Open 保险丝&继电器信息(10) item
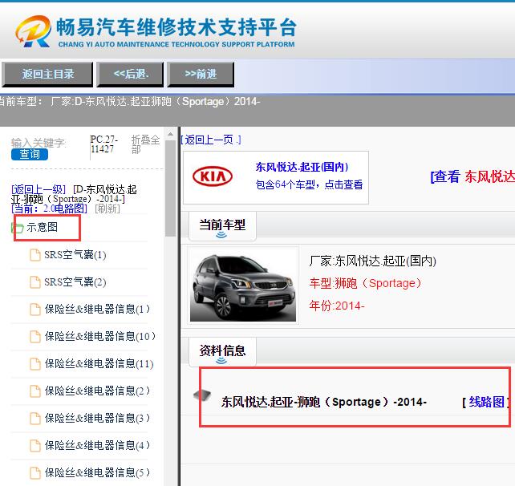The image size is (515, 486). 99,337
